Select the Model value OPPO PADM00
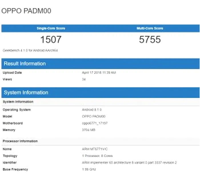This screenshot has width=200, height=177. point(94,116)
